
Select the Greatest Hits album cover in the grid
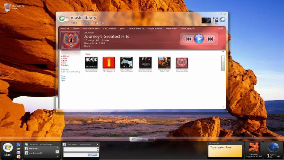(182, 63)
